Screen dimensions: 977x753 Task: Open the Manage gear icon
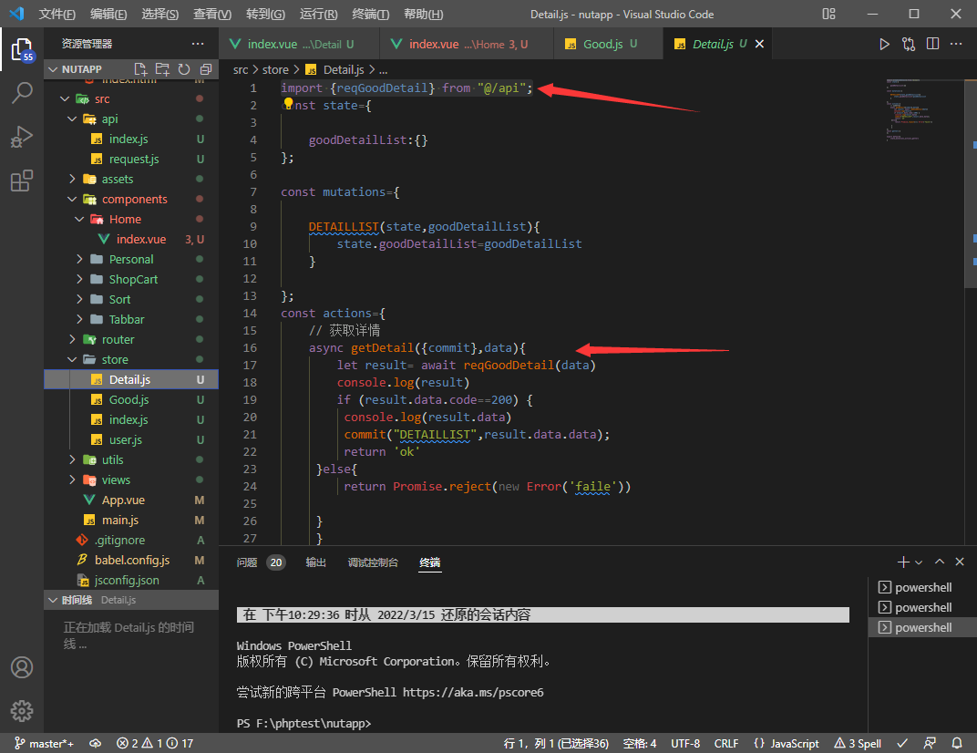tap(22, 711)
